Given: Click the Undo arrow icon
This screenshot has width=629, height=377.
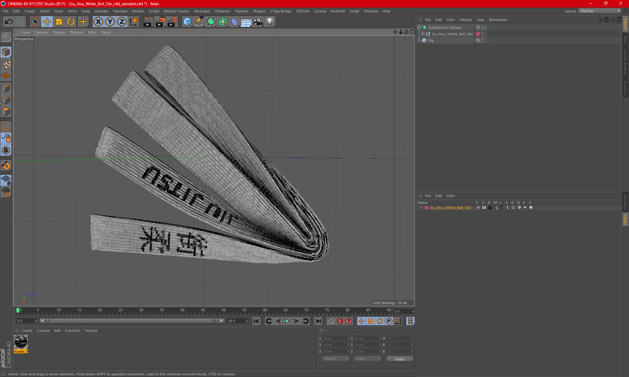Looking at the screenshot, I should 9,22.
